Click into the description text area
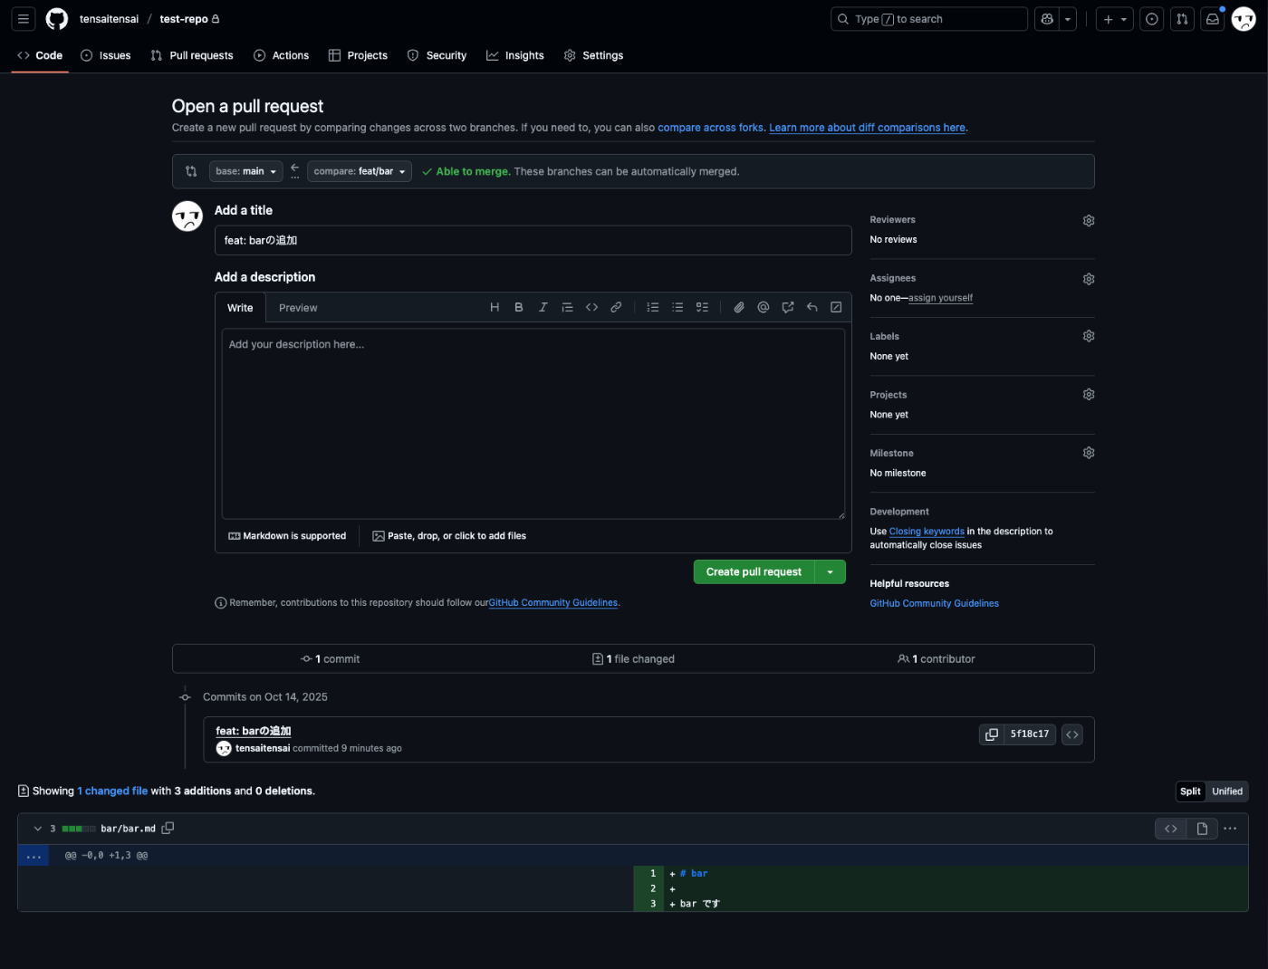 click(x=533, y=424)
